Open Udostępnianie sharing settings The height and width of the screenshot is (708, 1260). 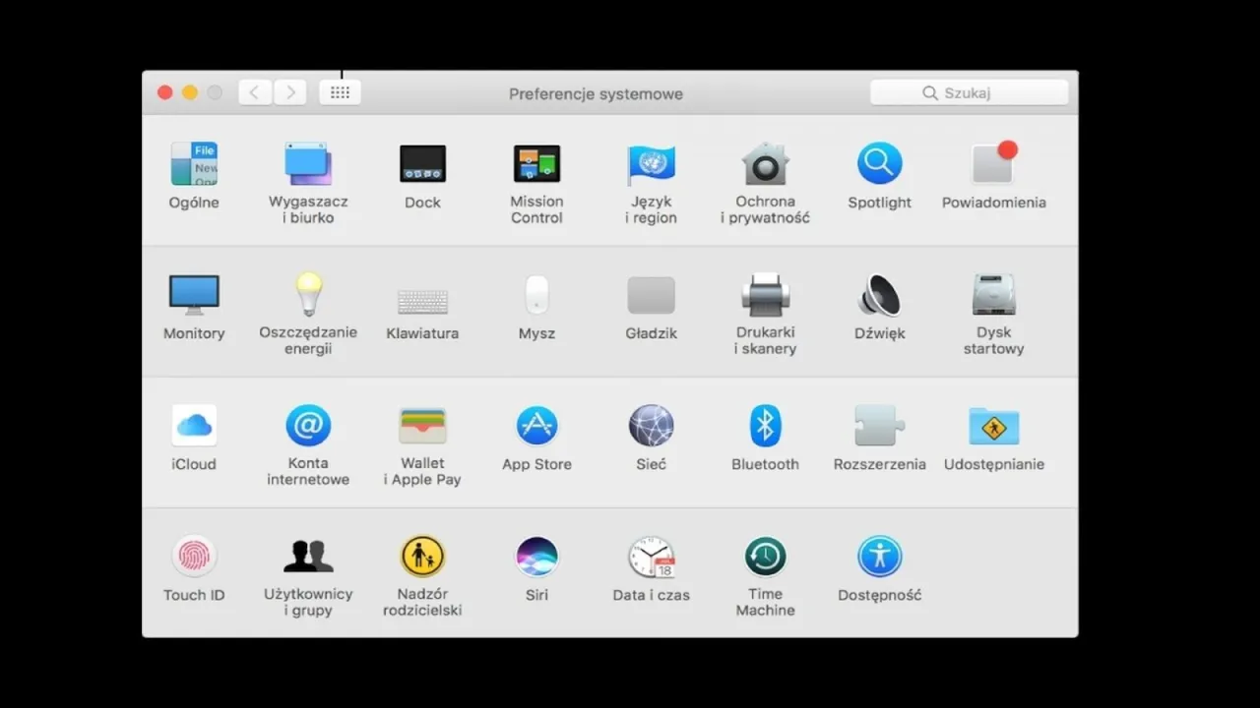point(993,425)
